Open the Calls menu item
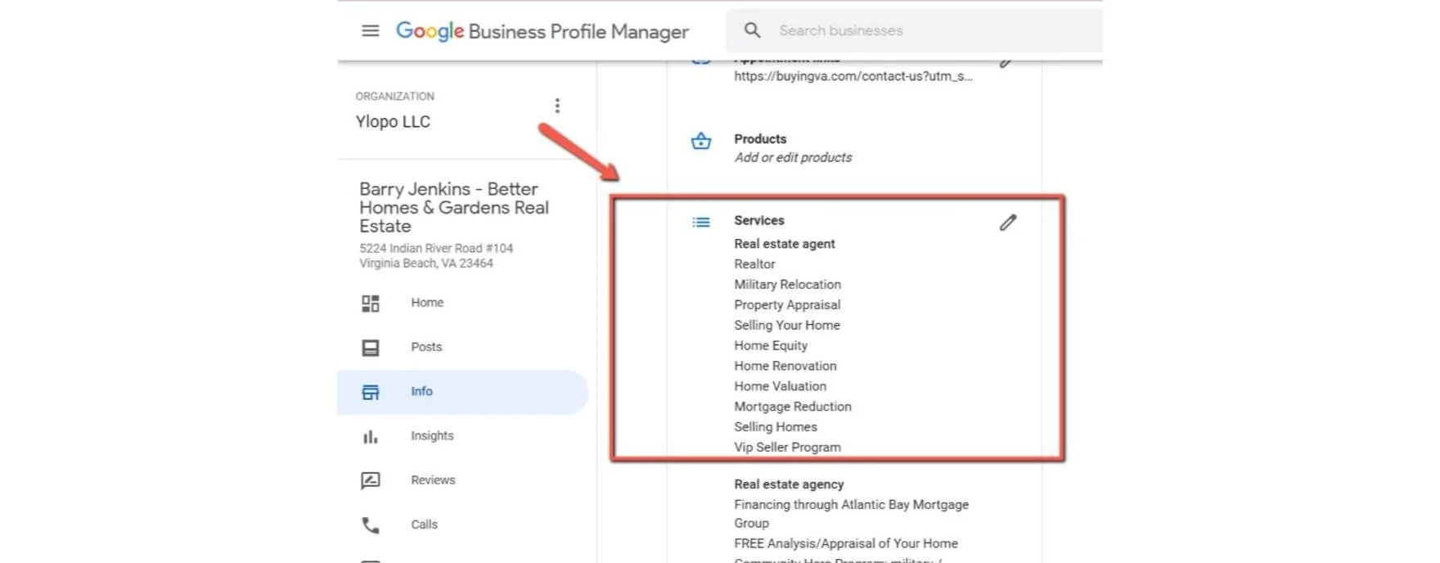This screenshot has width=1440, height=563. 424,524
